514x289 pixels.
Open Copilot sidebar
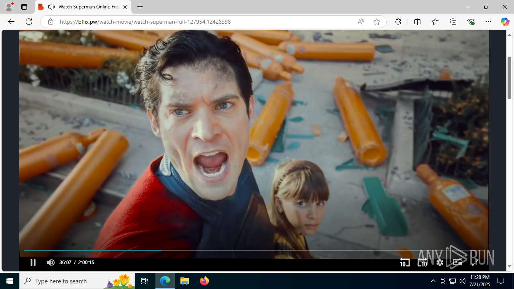505,22
